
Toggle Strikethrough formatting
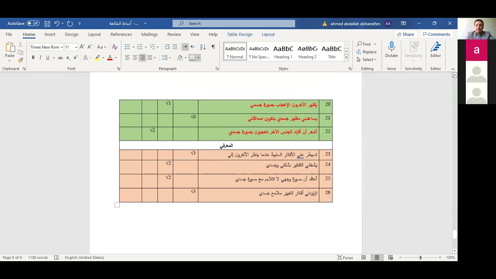(x=60, y=58)
